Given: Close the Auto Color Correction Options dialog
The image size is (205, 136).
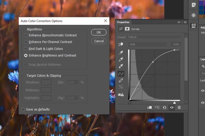Looking at the screenshot, I should (106, 21).
